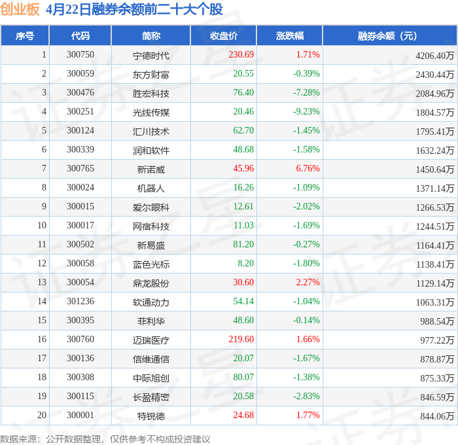
Task: Select stock code 300750
Action: 80,54
